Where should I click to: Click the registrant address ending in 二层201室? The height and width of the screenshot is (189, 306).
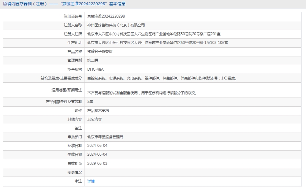click(x=154, y=34)
